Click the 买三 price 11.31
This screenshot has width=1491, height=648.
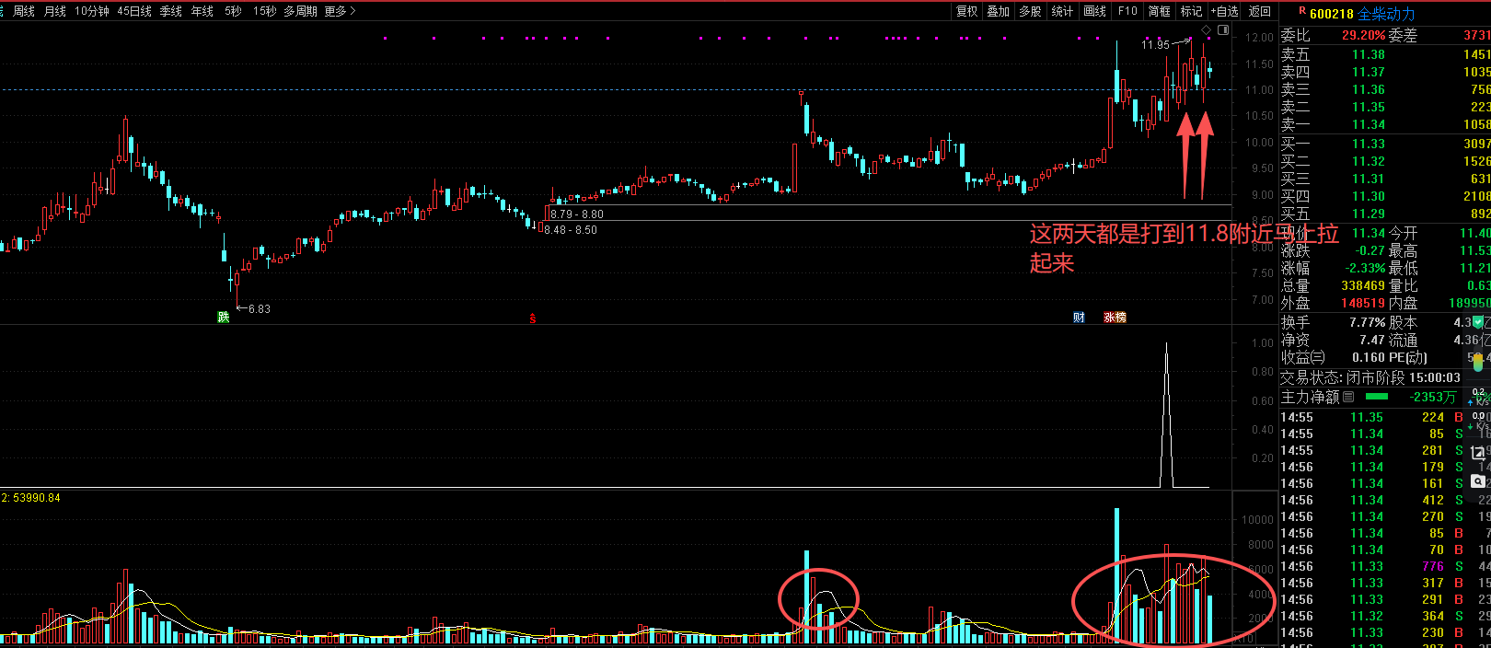[x=1368, y=179]
